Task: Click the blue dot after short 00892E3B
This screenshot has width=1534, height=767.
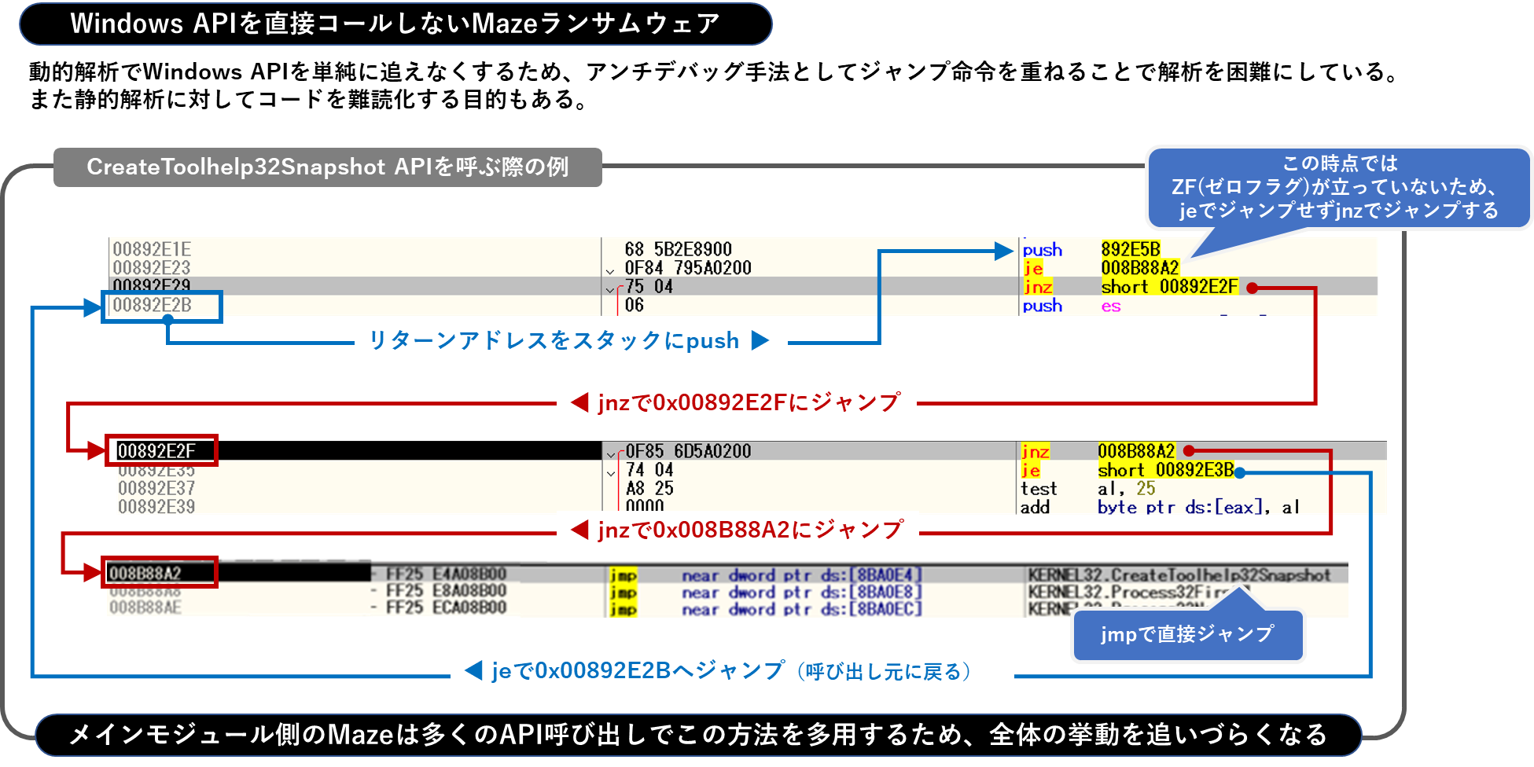Action: [x=1240, y=472]
